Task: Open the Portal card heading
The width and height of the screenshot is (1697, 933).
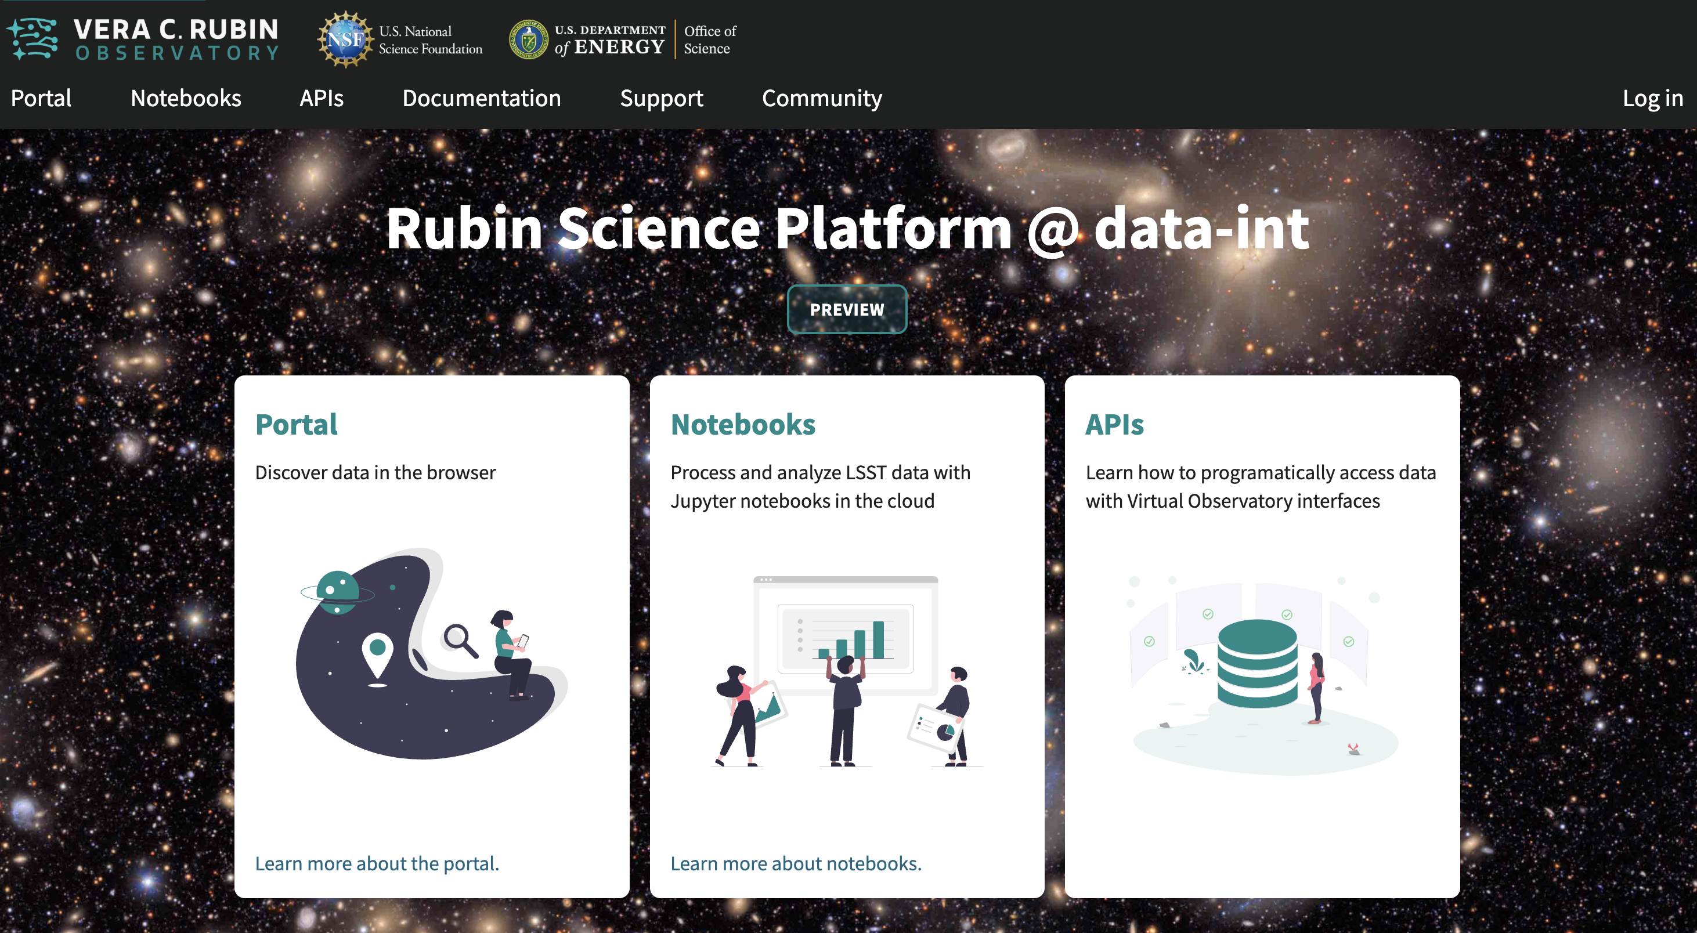Action: [297, 425]
